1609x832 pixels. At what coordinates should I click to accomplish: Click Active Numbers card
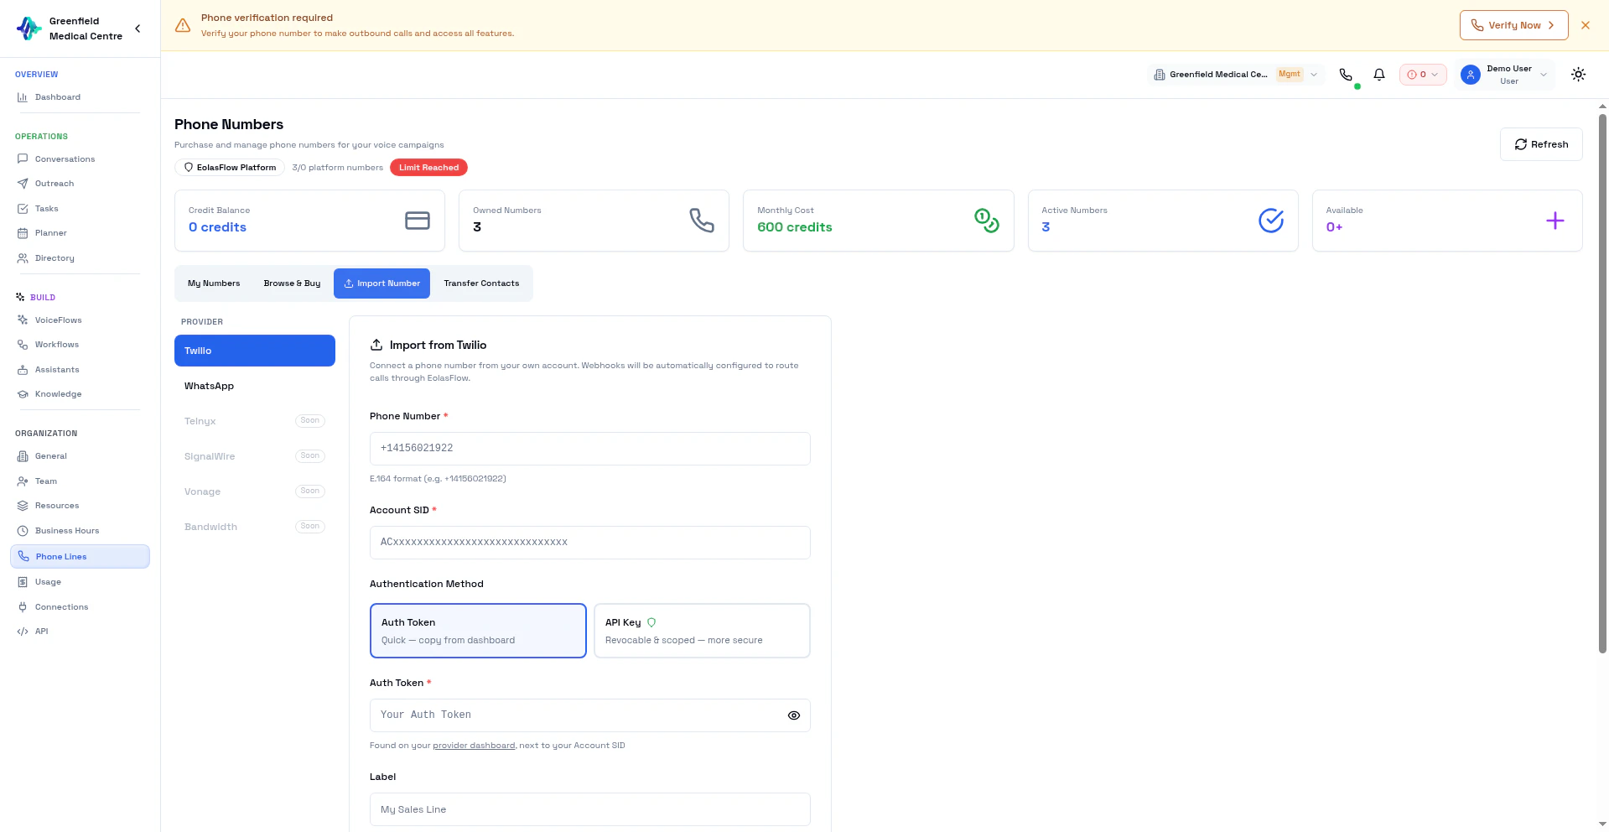click(x=1162, y=221)
